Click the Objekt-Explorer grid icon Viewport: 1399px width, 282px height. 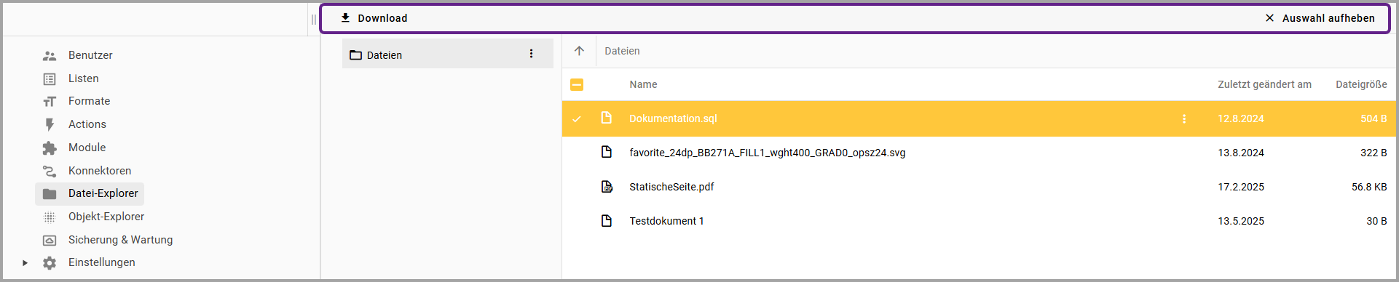click(x=50, y=217)
